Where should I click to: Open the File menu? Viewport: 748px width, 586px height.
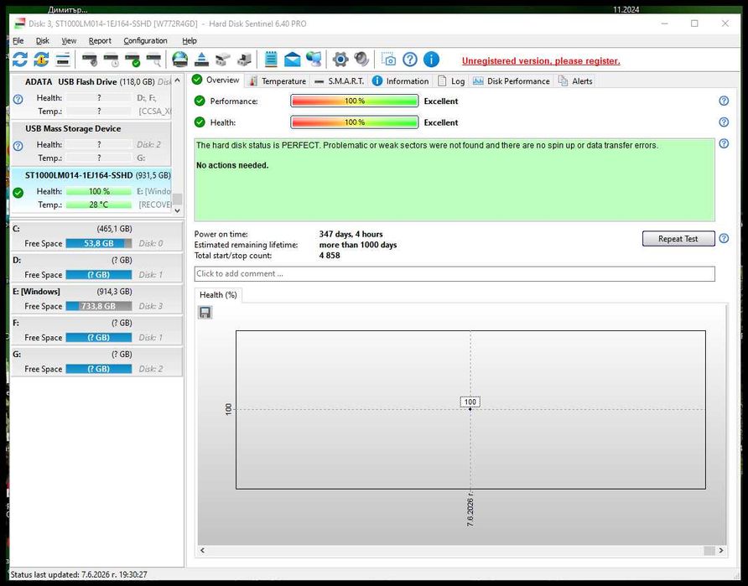point(18,40)
